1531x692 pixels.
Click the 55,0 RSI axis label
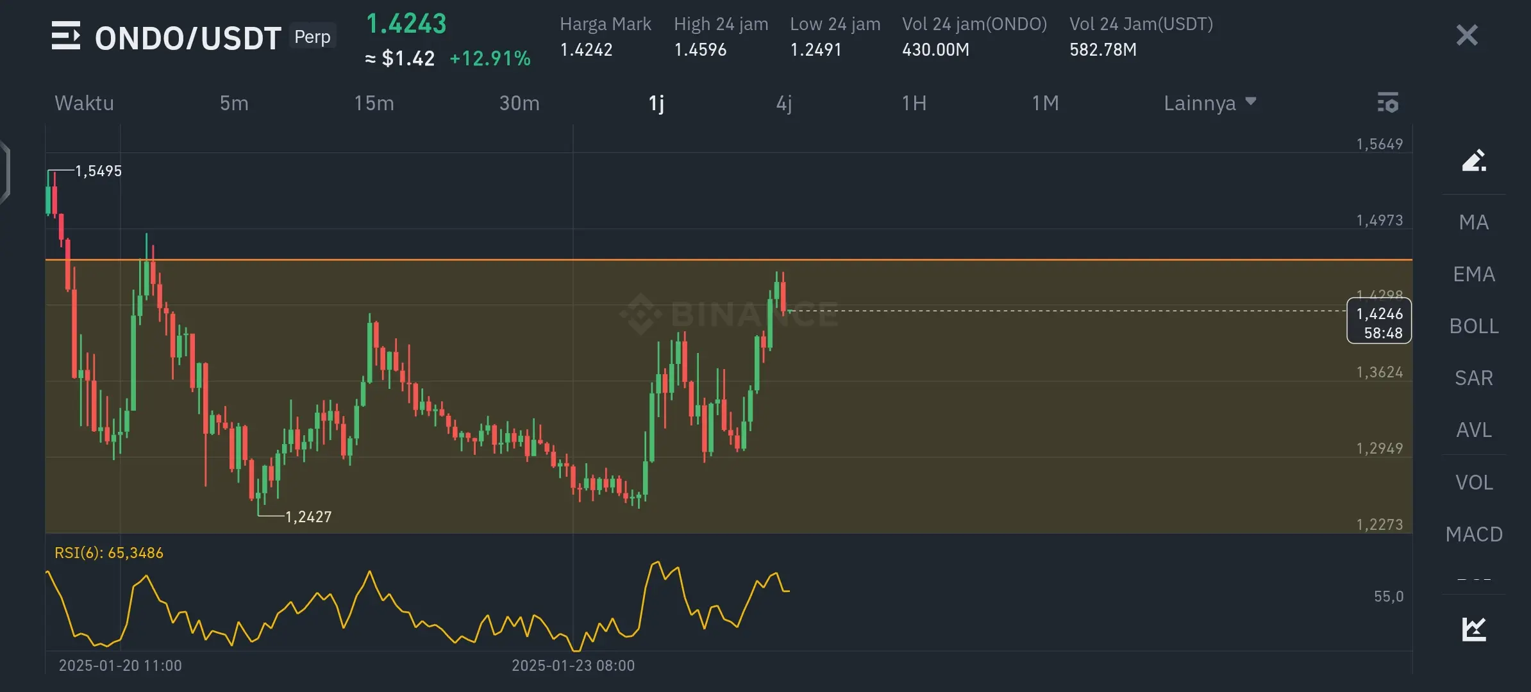coord(1389,597)
